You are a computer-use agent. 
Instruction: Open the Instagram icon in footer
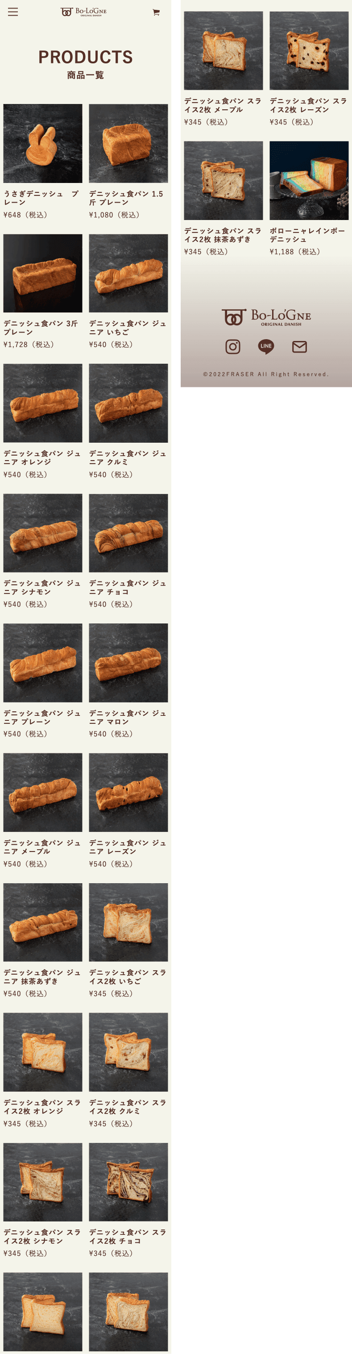tap(233, 346)
